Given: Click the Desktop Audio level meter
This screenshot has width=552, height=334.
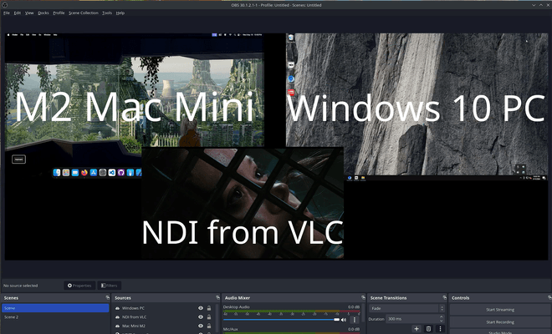Looking at the screenshot, I should [292, 312].
